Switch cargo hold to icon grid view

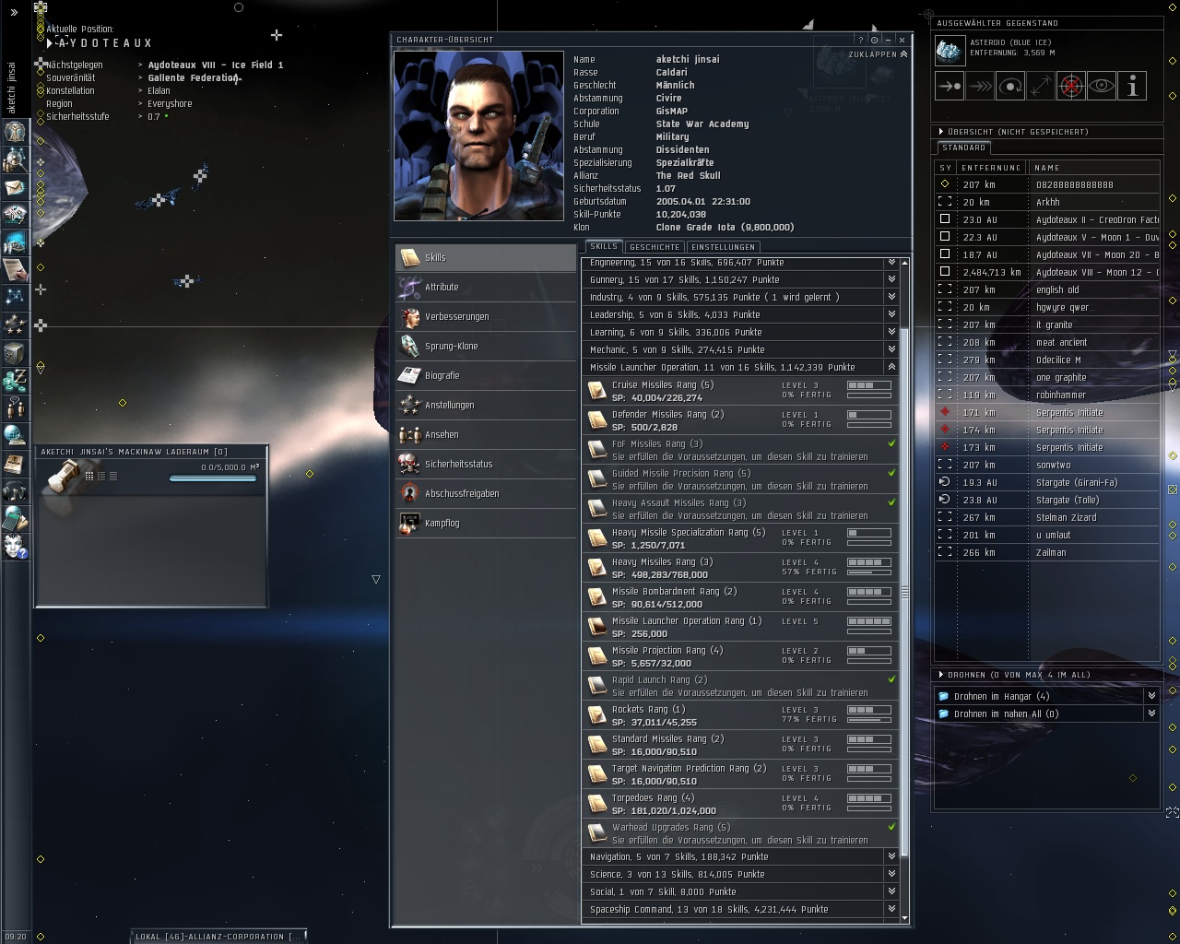[89, 476]
